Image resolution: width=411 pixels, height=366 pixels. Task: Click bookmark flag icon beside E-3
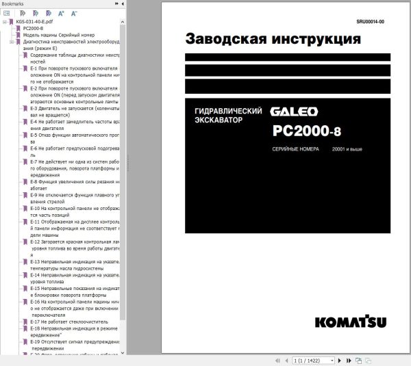pyautogui.click(x=25, y=109)
